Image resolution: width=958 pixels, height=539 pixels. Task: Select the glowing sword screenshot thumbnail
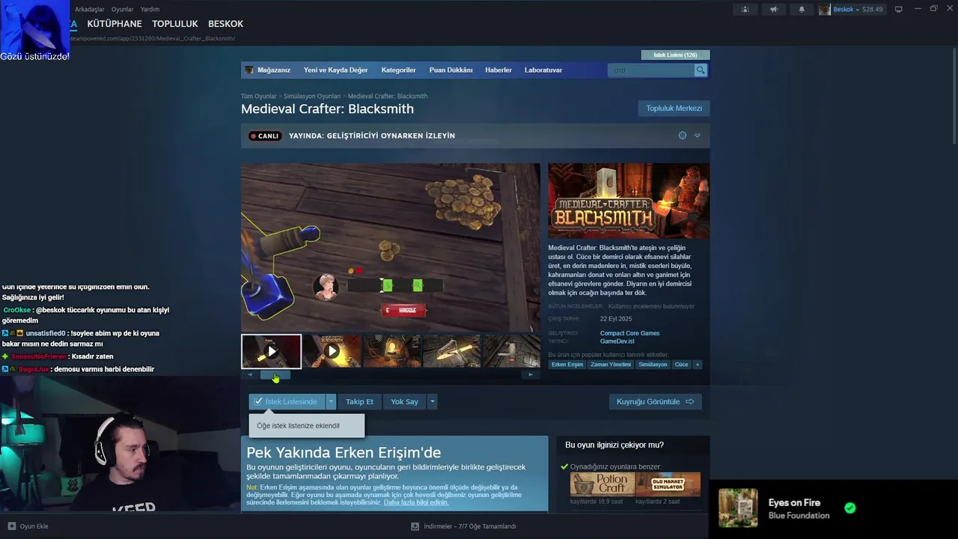pyautogui.click(x=452, y=351)
